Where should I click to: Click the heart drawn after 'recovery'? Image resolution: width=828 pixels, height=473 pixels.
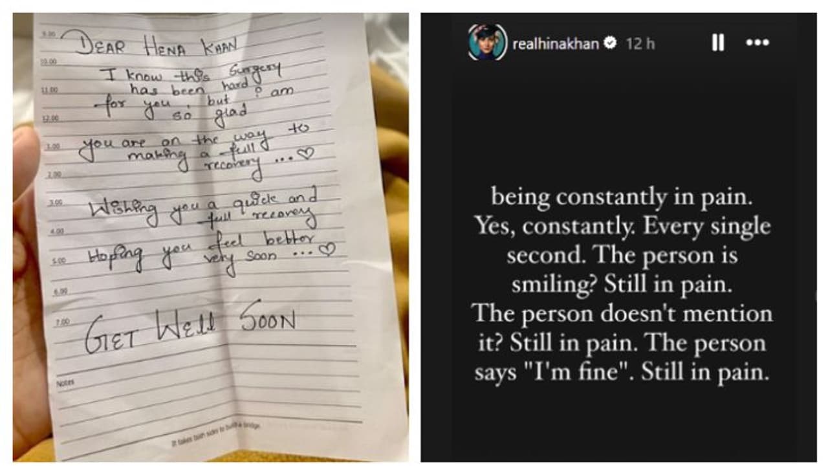pos(307,154)
